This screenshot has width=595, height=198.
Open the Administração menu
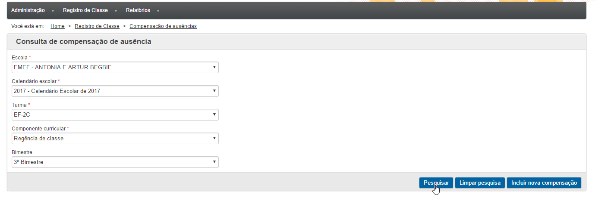tap(28, 10)
